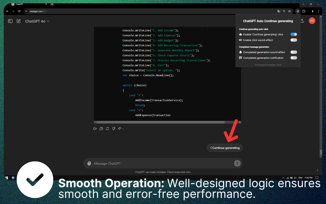Start a new chat with the pencil icon

(19, 21)
